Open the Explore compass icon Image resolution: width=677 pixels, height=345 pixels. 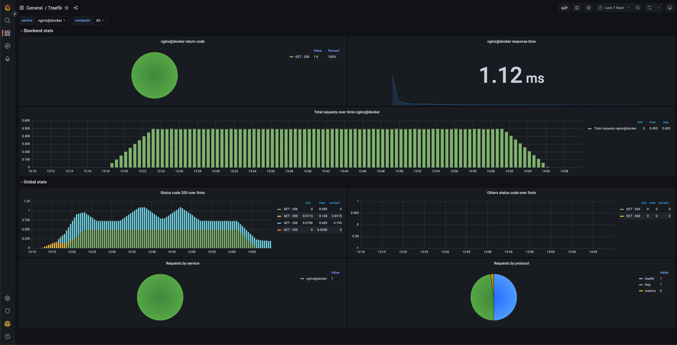(7, 46)
